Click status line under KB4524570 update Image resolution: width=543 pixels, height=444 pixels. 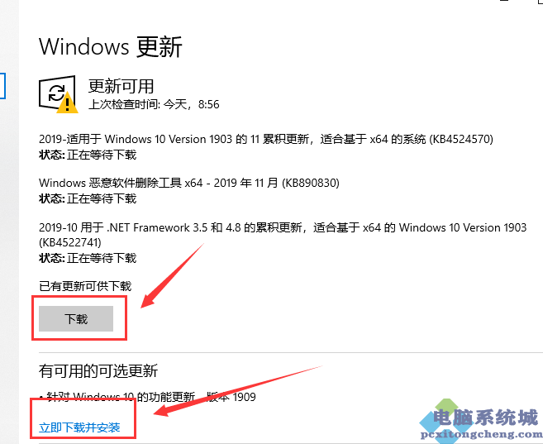click(x=88, y=155)
